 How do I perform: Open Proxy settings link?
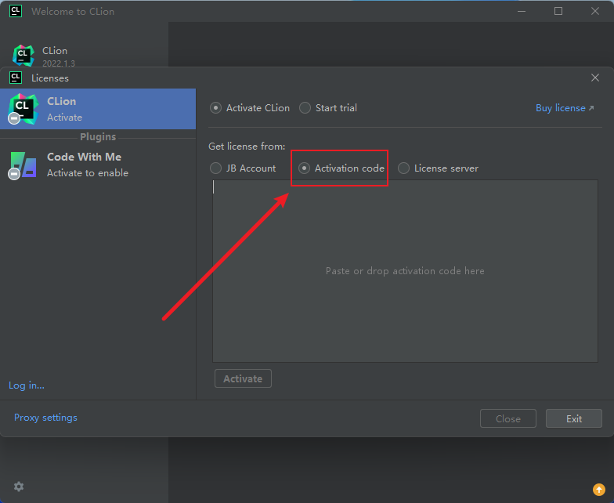[x=45, y=418]
